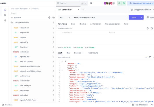Switch to the request Headers tab
Screen dimensions: 154x107
tap(83, 24)
